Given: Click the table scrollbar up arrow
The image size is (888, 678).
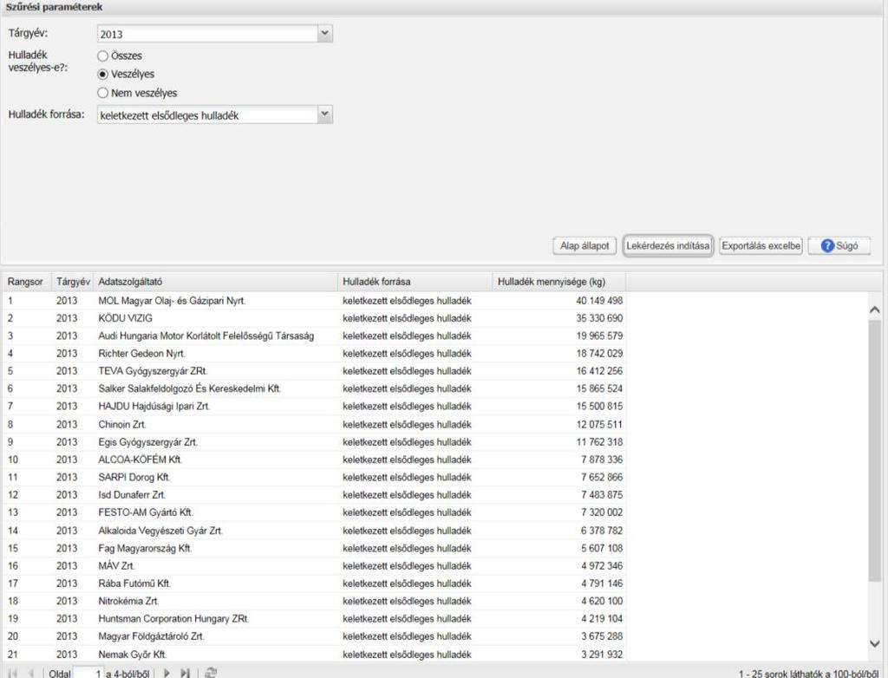Looking at the screenshot, I should click(x=874, y=310).
